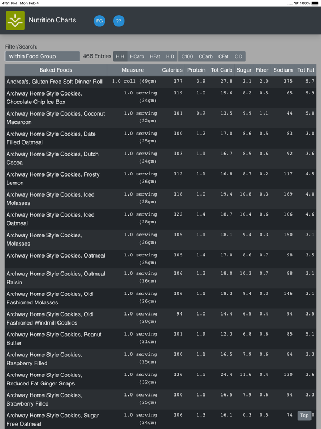The width and height of the screenshot is (321, 429).
Task: Sort by Sugar column header
Action: [x=244, y=70]
